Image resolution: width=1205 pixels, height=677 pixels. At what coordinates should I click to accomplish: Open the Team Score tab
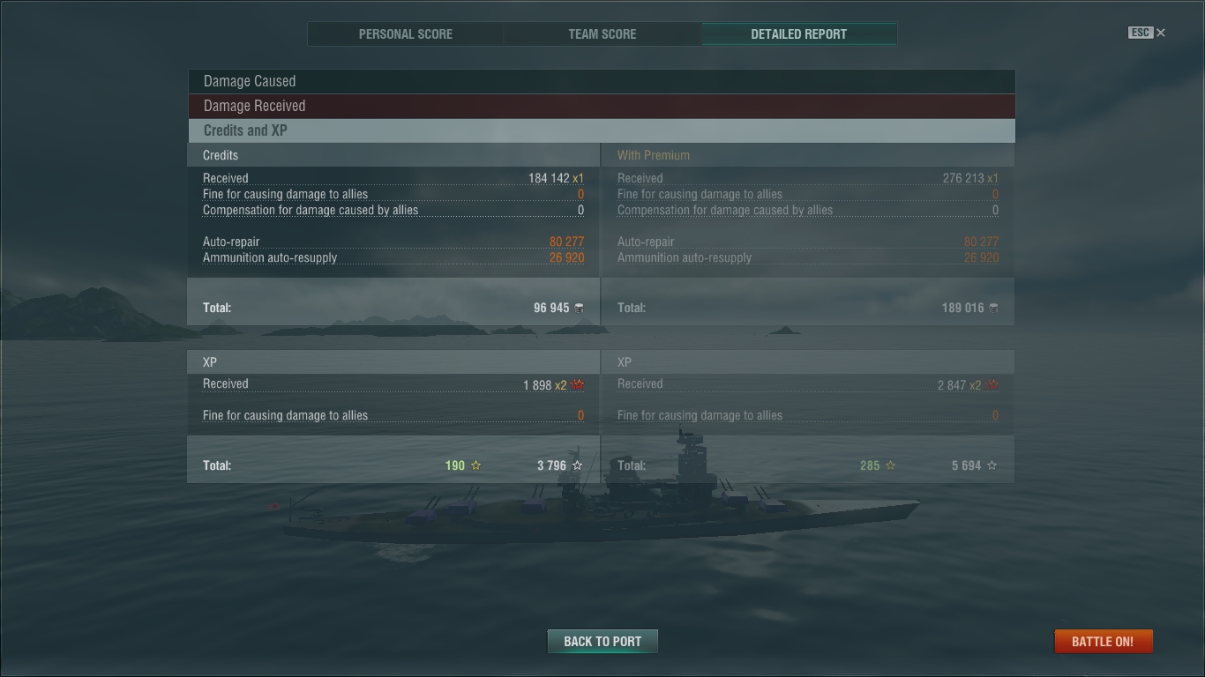(602, 34)
